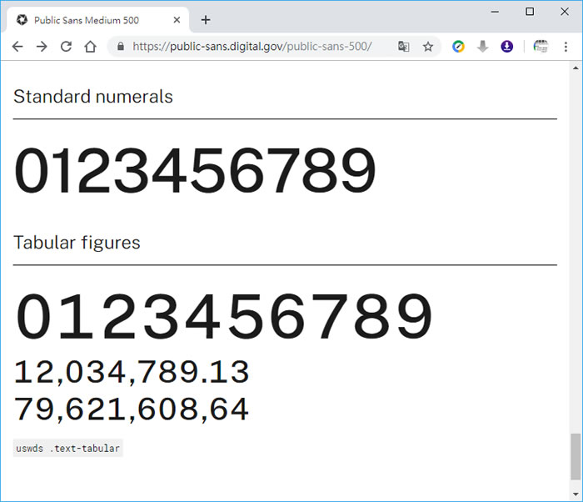Open the colorful circular extension icon

tap(458, 47)
